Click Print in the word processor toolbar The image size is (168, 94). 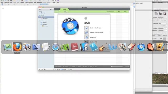point(11,2)
